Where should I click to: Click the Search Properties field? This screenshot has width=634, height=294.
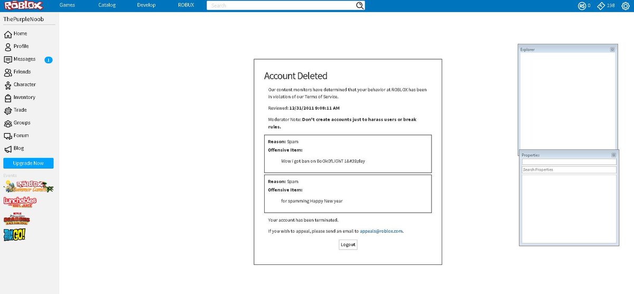point(569,170)
